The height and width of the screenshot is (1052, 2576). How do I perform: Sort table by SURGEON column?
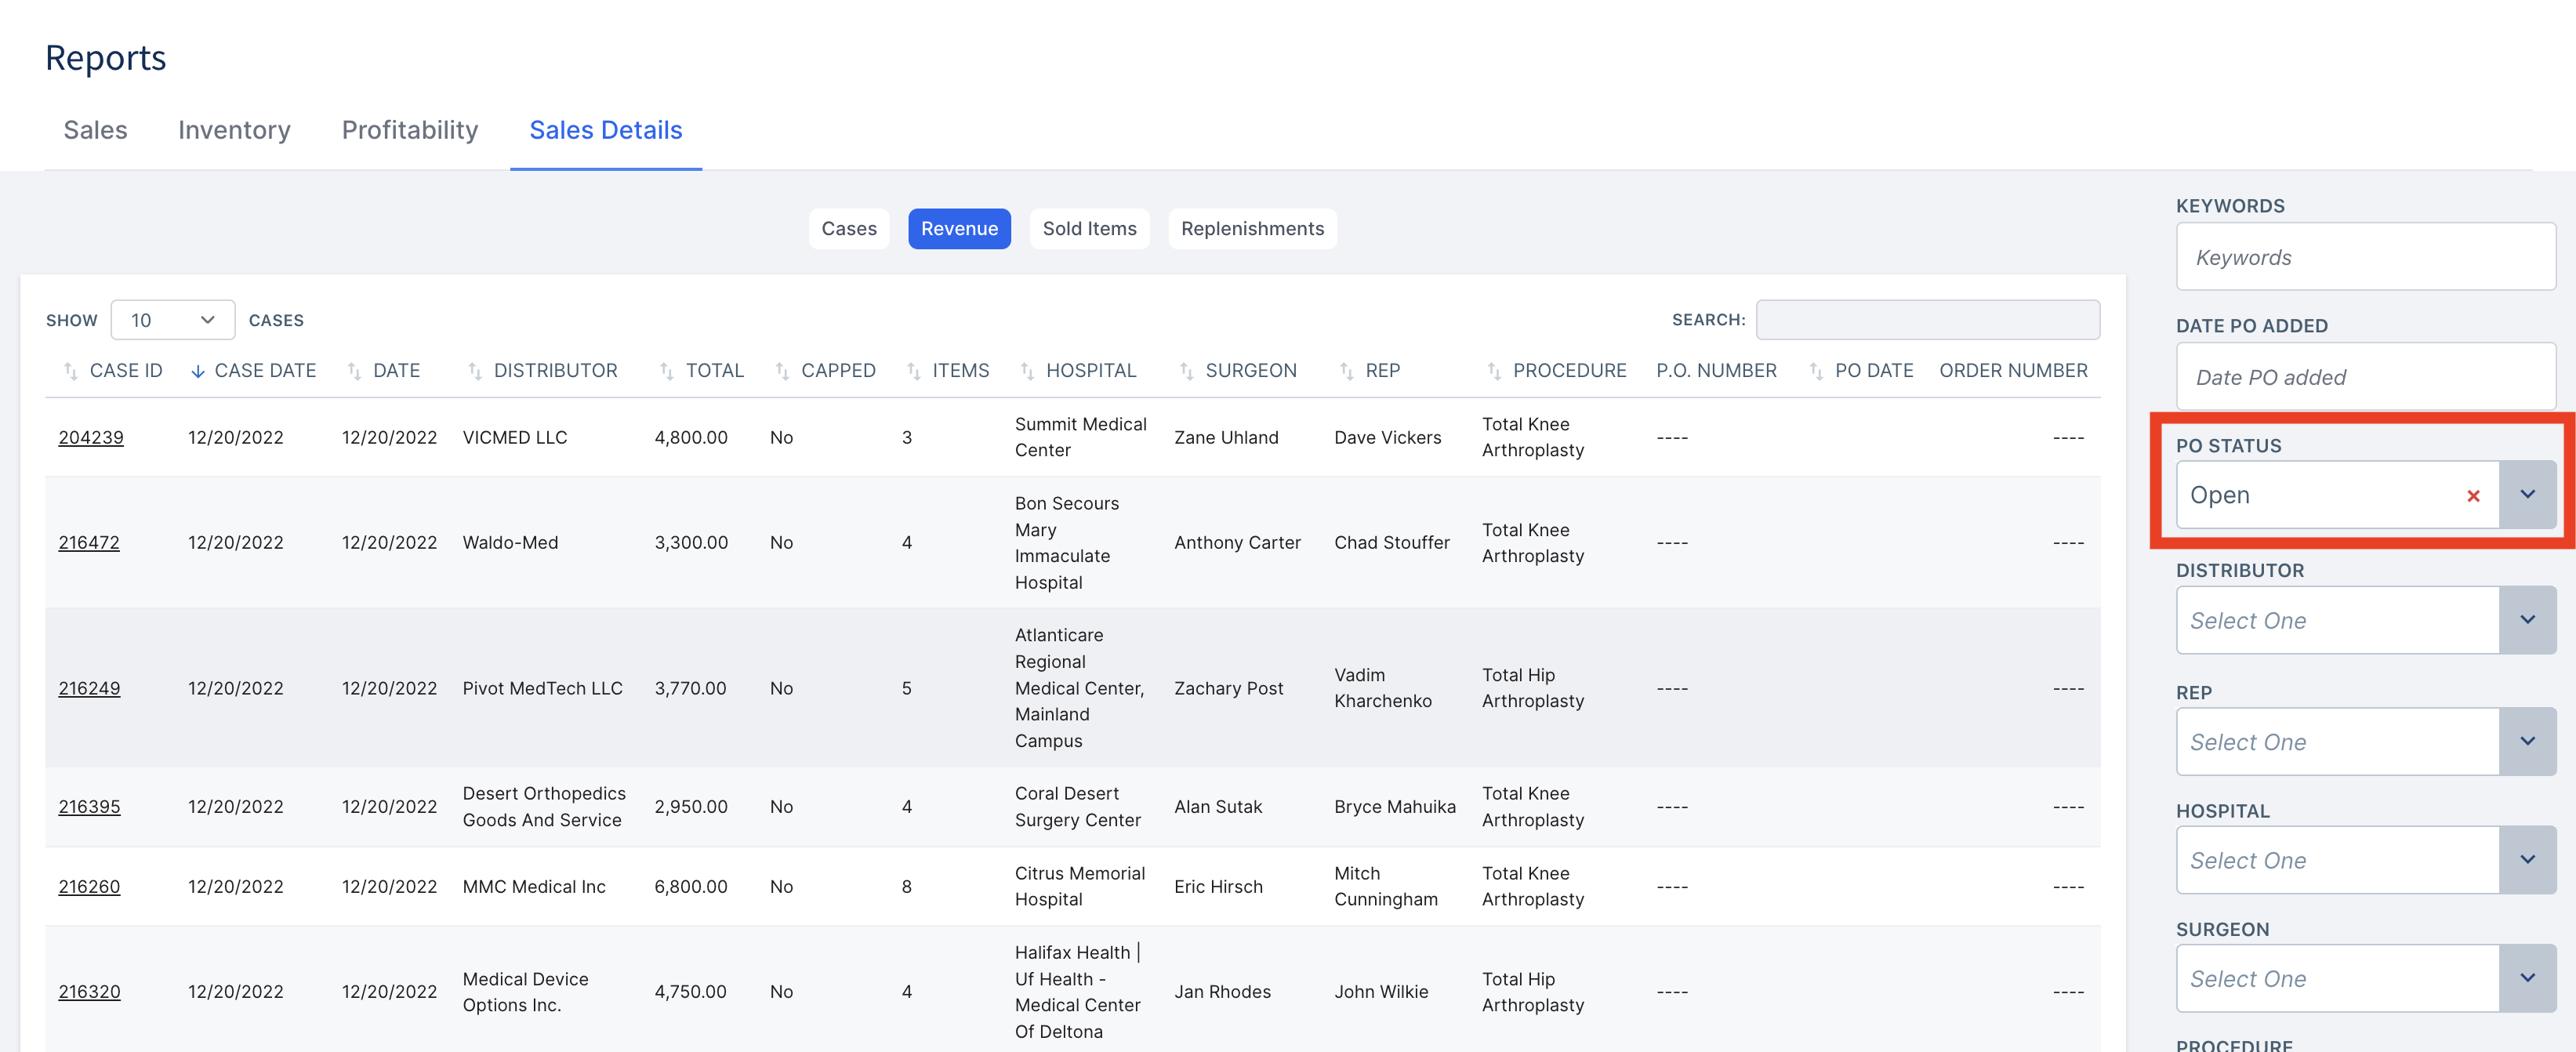pyautogui.click(x=1237, y=370)
